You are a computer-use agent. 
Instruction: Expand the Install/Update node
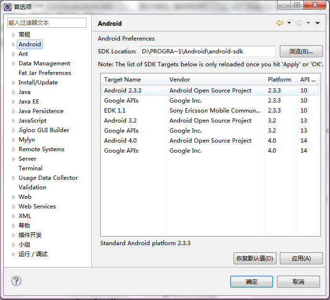pyautogui.click(x=13, y=83)
